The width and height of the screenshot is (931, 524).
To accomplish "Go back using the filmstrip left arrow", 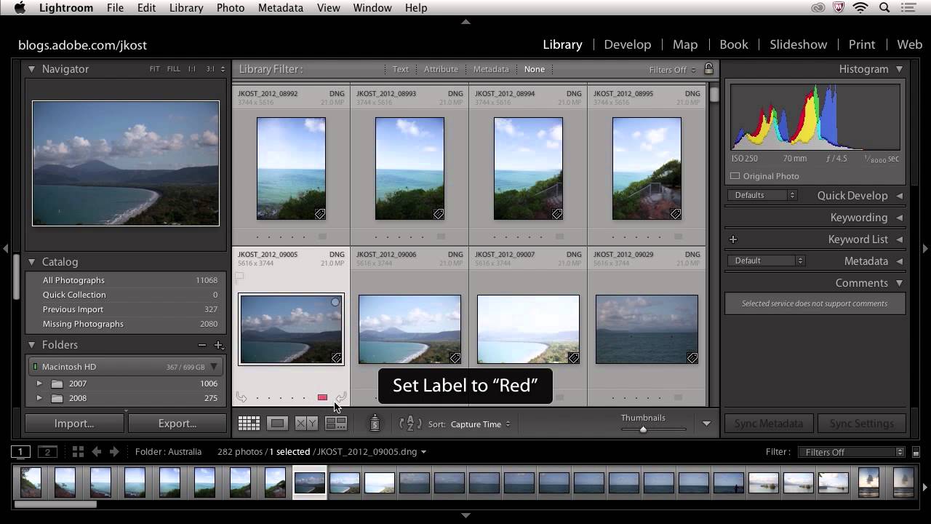I will [x=96, y=452].
